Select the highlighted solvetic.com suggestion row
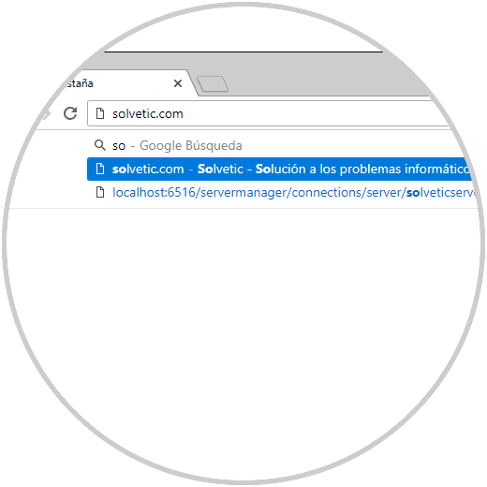This screenshot has width=487, height=487. (279, 169)
